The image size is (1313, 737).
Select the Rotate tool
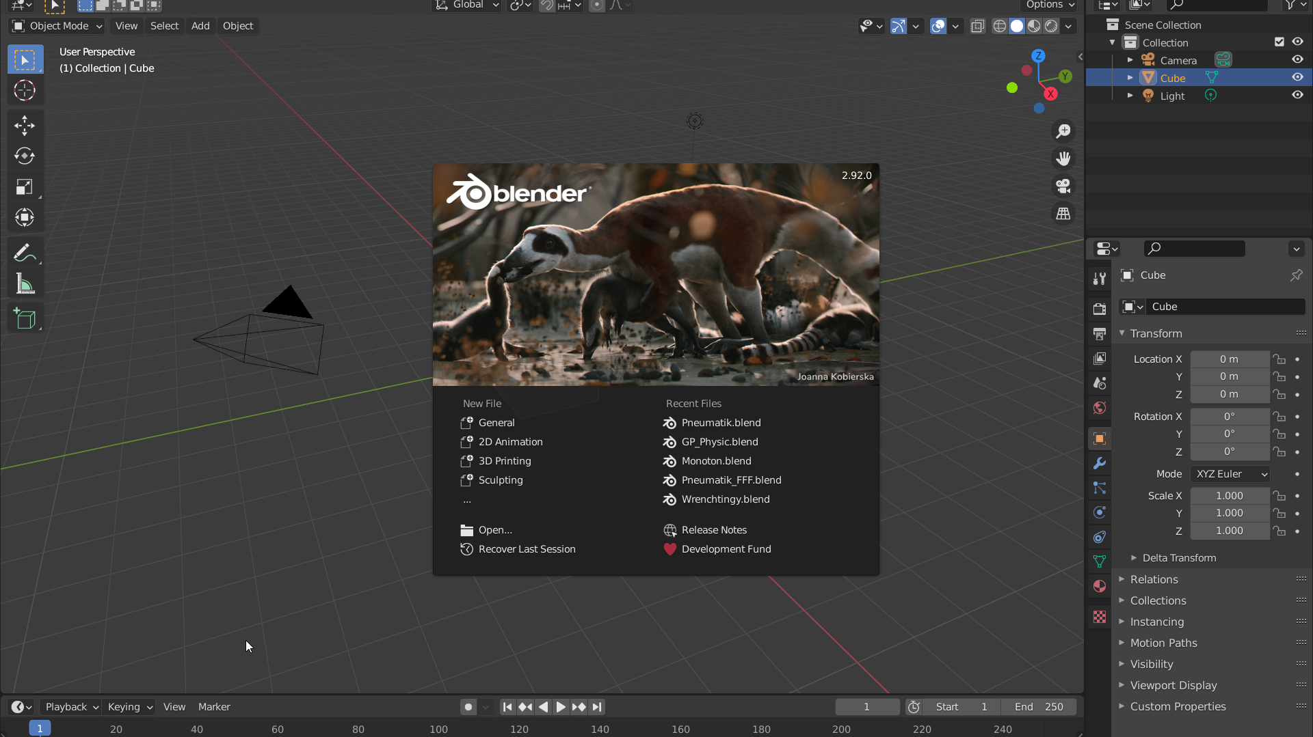click(25, 156)
